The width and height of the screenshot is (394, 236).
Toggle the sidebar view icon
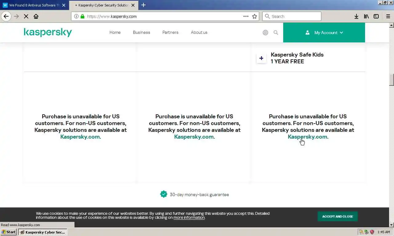tap(376, 16)
